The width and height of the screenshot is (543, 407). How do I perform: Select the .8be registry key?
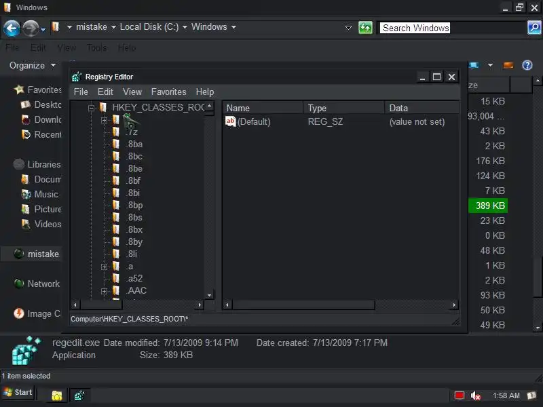click(134, 168)
